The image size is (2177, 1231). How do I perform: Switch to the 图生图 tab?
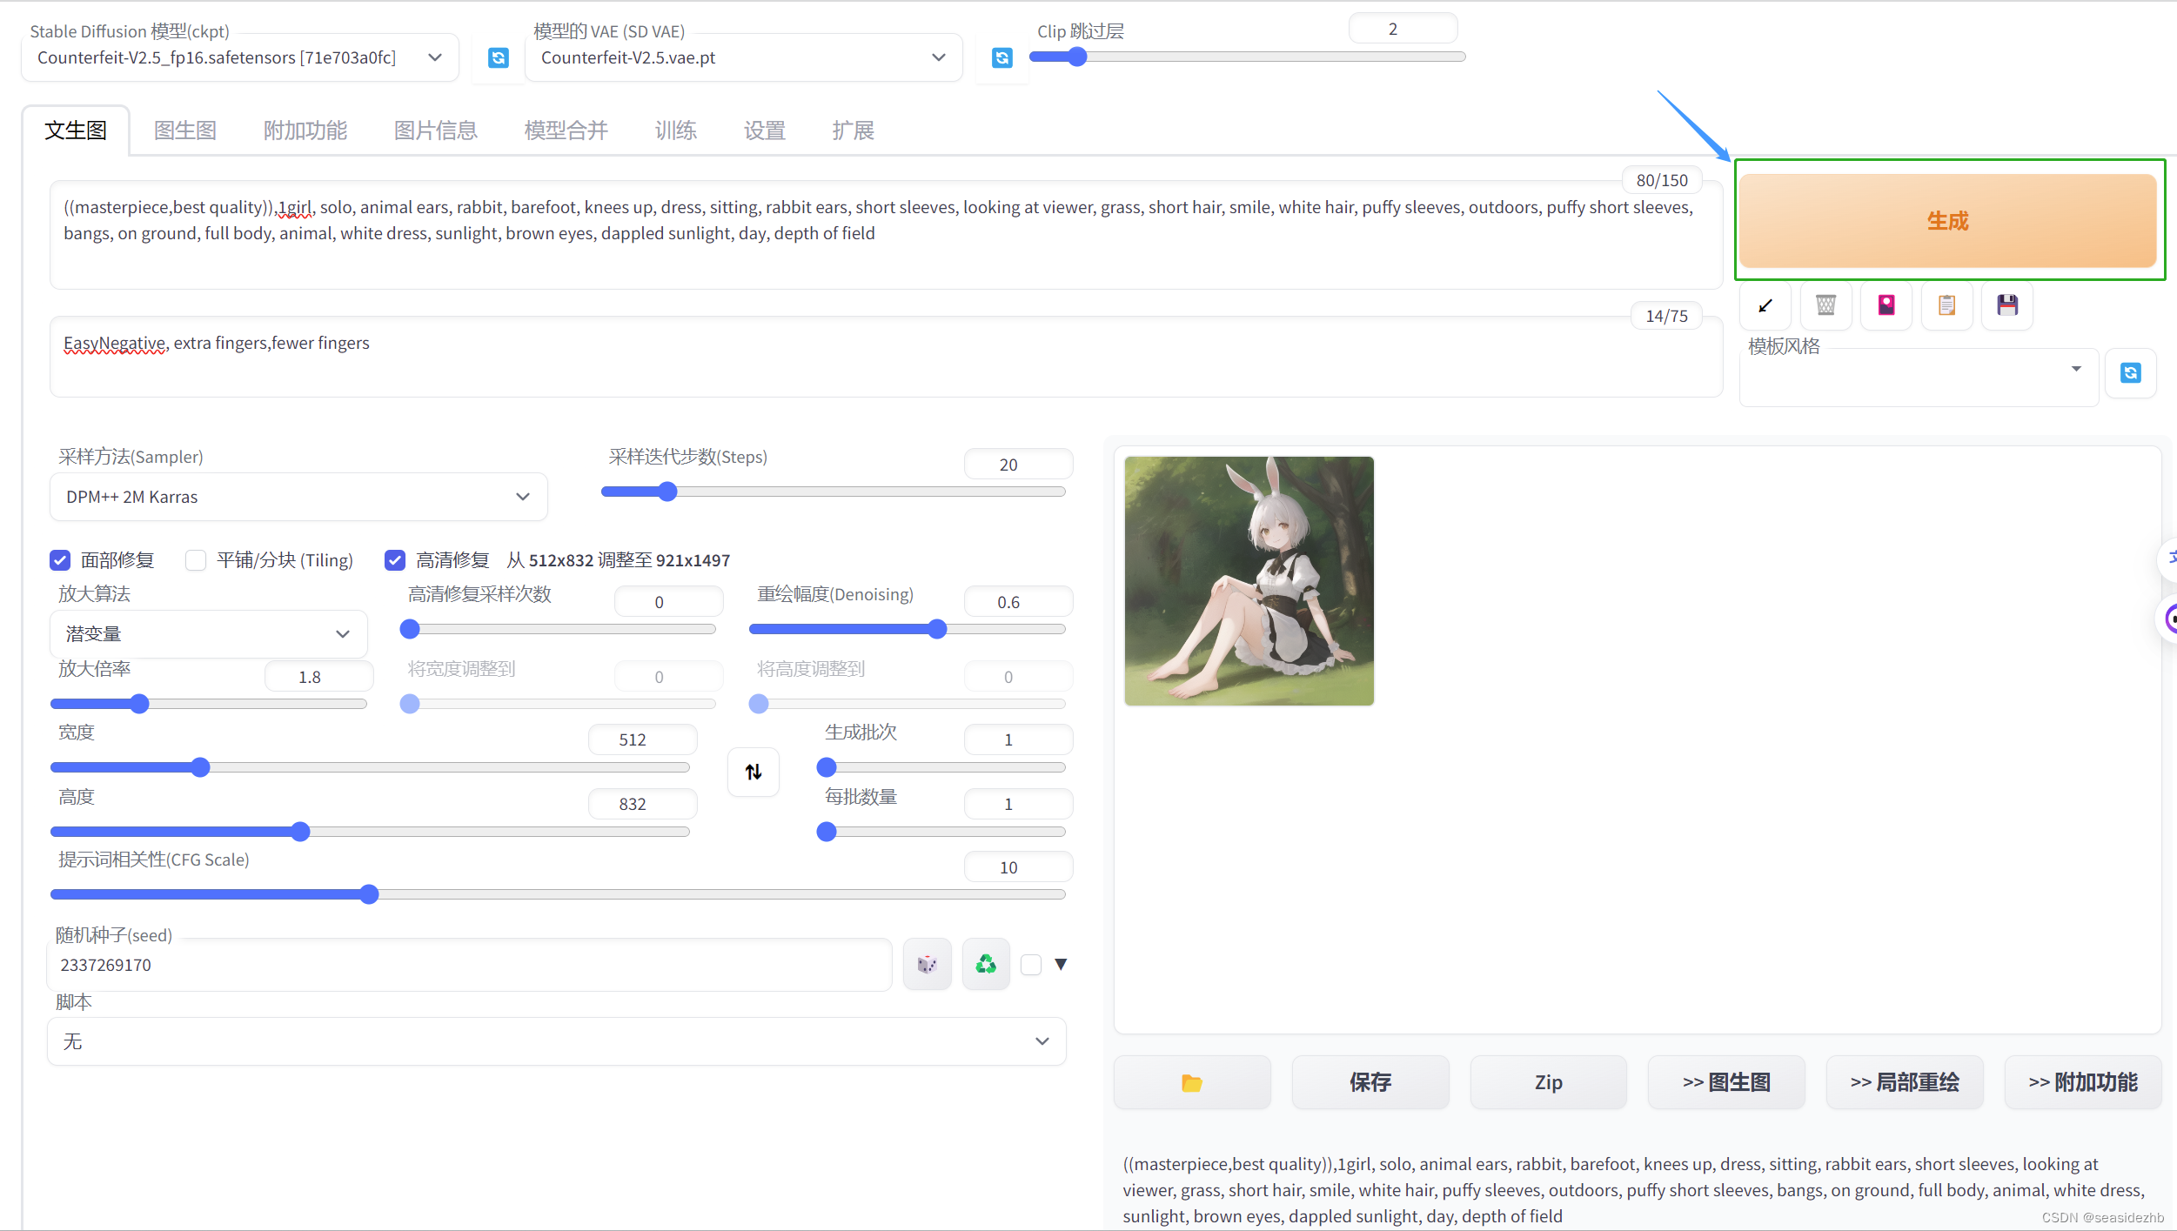185,130
